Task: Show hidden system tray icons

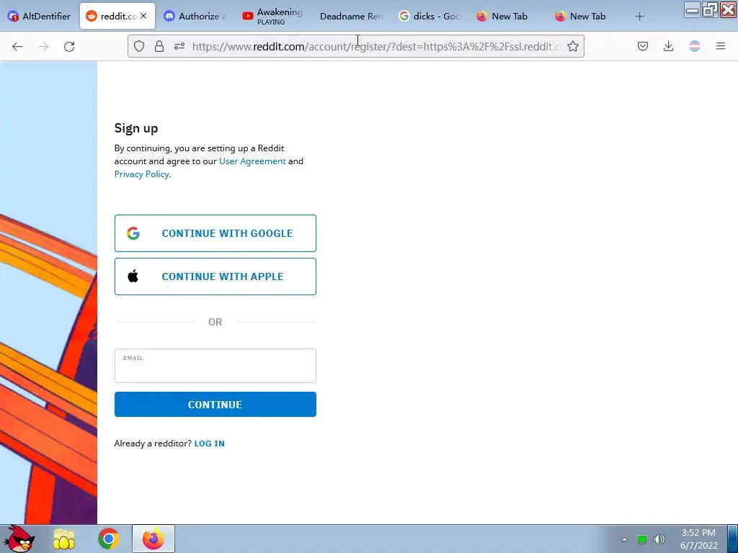Action: (625, 539)
